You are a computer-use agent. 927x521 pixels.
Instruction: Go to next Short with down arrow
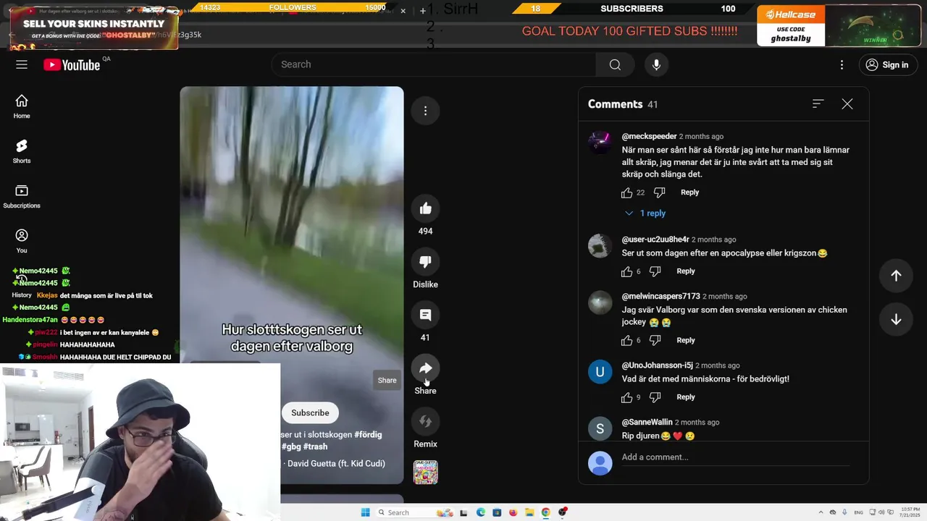[x=896, y=320]
